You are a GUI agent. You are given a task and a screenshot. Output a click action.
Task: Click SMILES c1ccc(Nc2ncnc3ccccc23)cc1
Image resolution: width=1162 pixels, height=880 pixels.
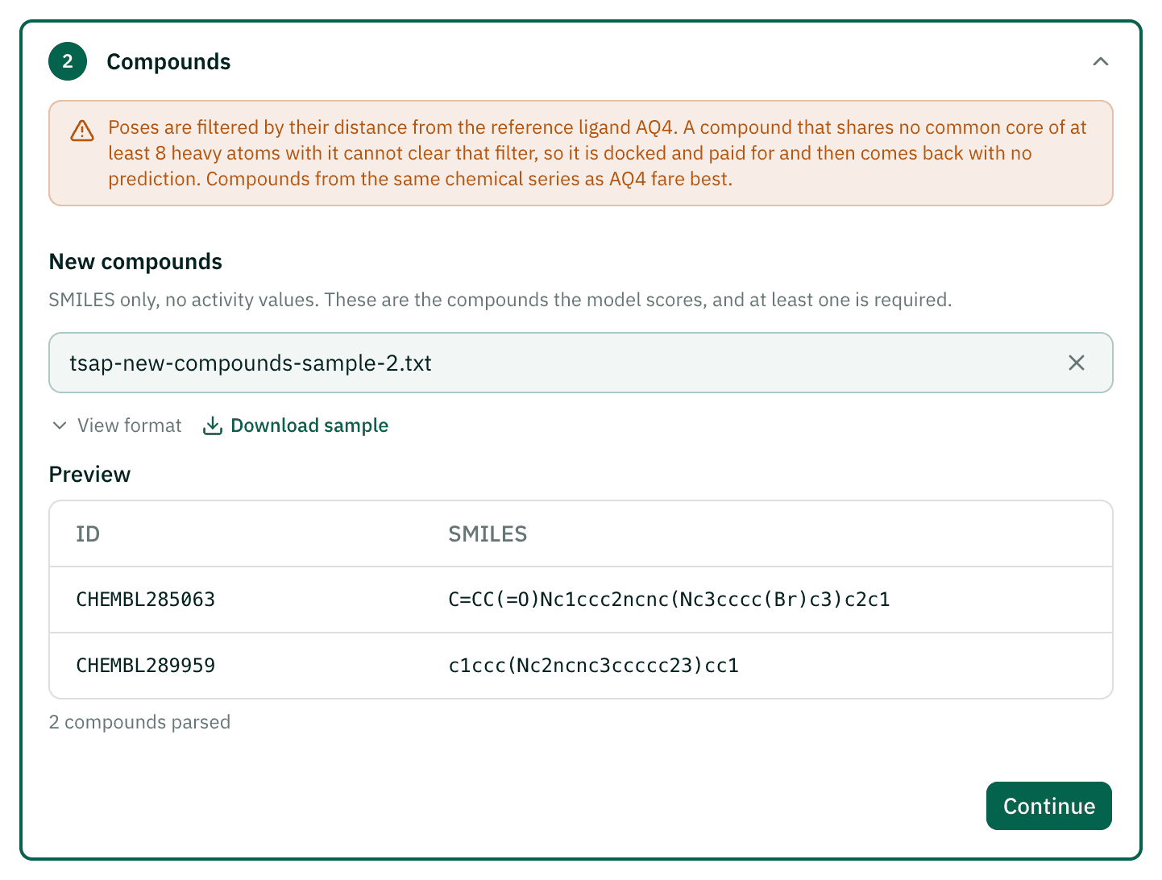tap(593, 666)
